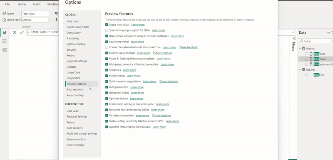Screen dimensions: 333x160
Task: Collapse the Data pane with the chevron
Action: (328, 32)
